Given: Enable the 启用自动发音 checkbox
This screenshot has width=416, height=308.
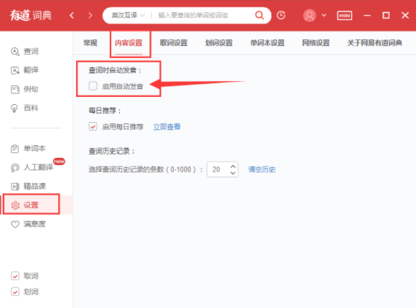Looking at the screenshot, I should click(93, 86).
